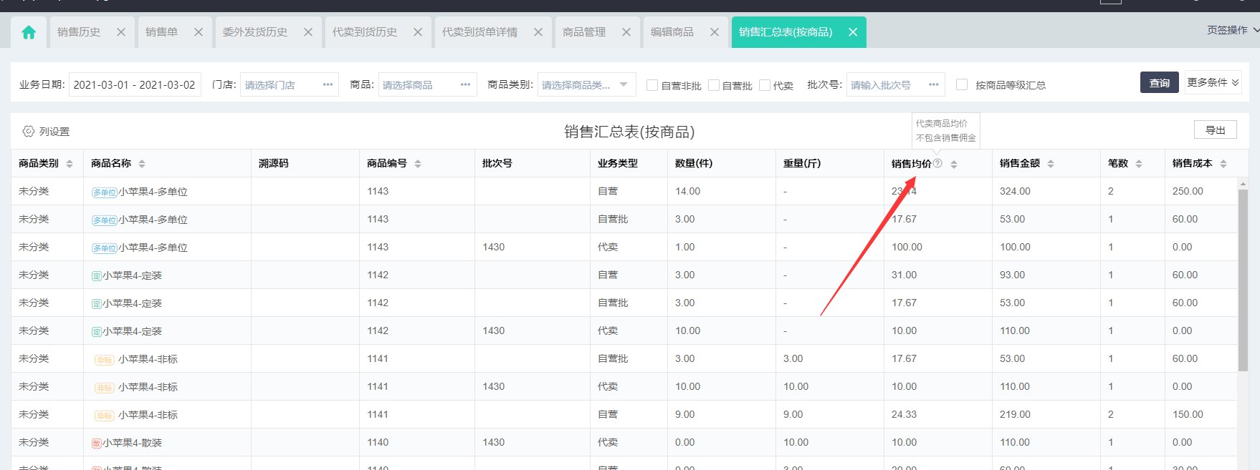The image size is (1260, 470).
Task: Click the help icon beside 销售均价
Action: (937, 163)
